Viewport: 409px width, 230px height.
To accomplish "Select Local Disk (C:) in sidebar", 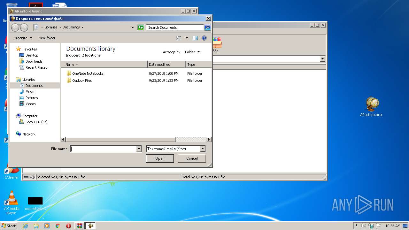I will click(x=36, y=122).
